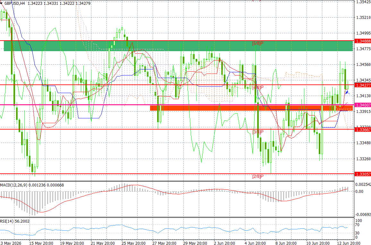The width and height of the screenshot is (371, 245).
Task: Click the 8 Jun 20:00 time label
Action: [286, 243]
